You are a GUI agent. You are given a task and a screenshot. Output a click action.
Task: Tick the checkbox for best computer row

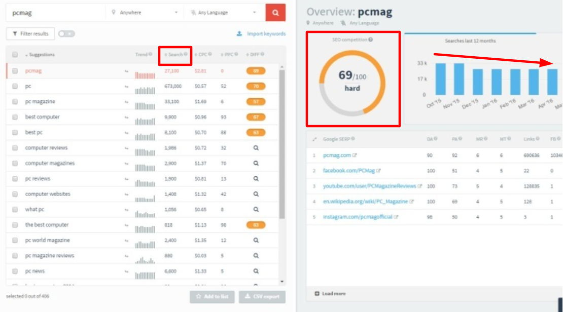click(x=15, y=117)
